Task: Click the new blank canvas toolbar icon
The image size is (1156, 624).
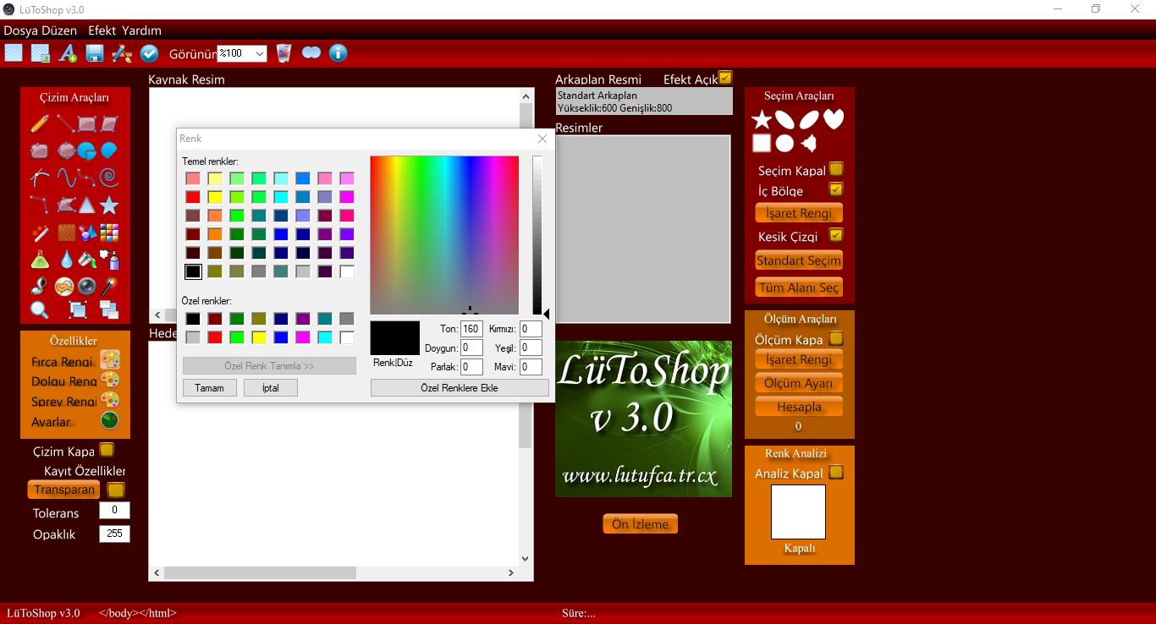Action: [14, 53]
